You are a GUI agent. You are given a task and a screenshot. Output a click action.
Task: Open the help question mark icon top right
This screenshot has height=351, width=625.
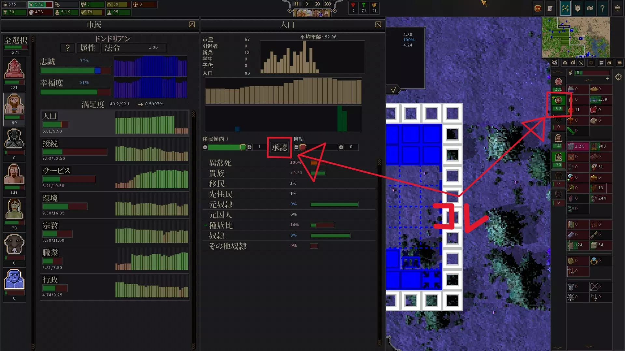click(603, 8)
